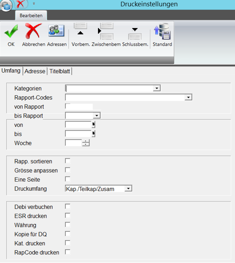Open the Adressen contacts icon
Screen dimensions: 235x263
point(57,30)
